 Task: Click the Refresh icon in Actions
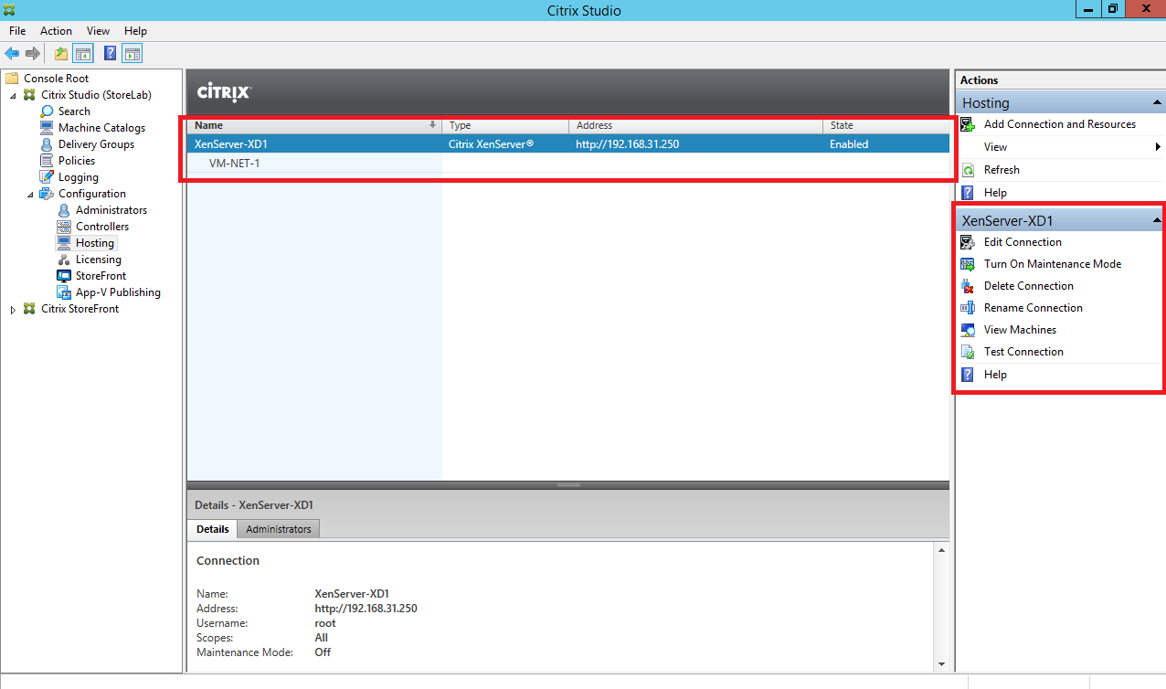(x=968, y=170)
